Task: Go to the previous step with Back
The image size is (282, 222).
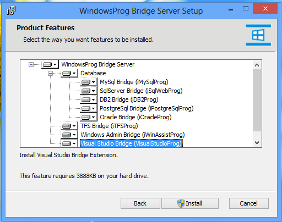Action: (140, 203)
